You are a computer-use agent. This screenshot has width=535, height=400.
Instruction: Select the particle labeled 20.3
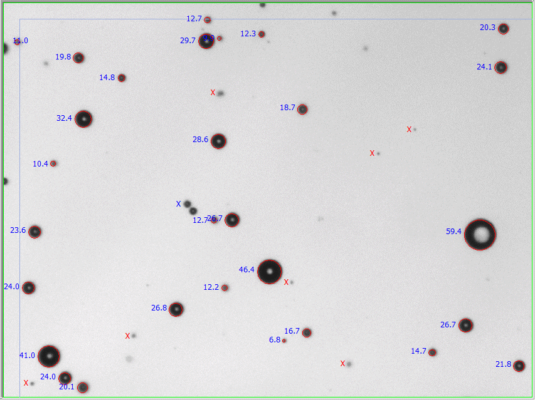503,28
